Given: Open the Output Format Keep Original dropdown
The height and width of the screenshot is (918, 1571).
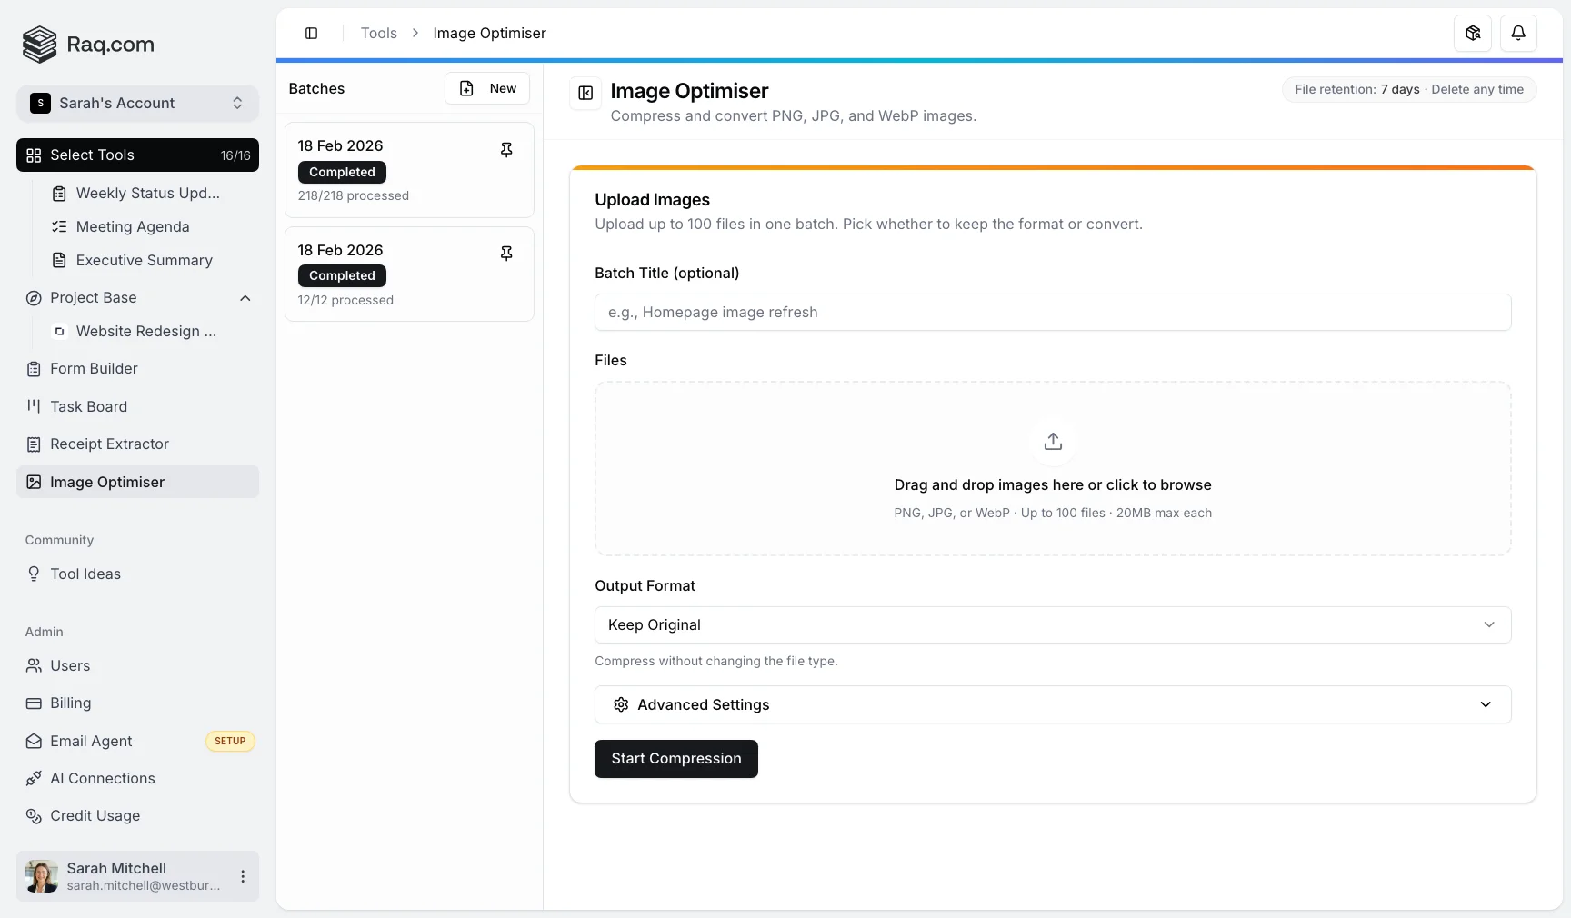Looking at the screenshot, I should pos(1052,625).
